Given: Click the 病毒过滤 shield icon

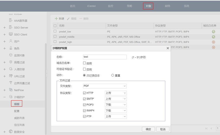Looking at the screenshot, I should point(11,62).
